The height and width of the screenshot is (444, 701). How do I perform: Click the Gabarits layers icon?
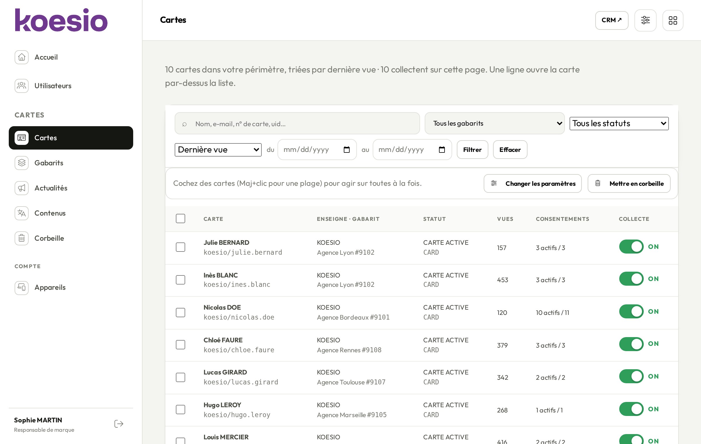coord(22,163)
